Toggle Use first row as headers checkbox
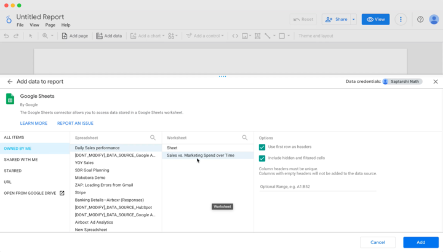Viewport: 443px width, 252px height. pos(262,147)
